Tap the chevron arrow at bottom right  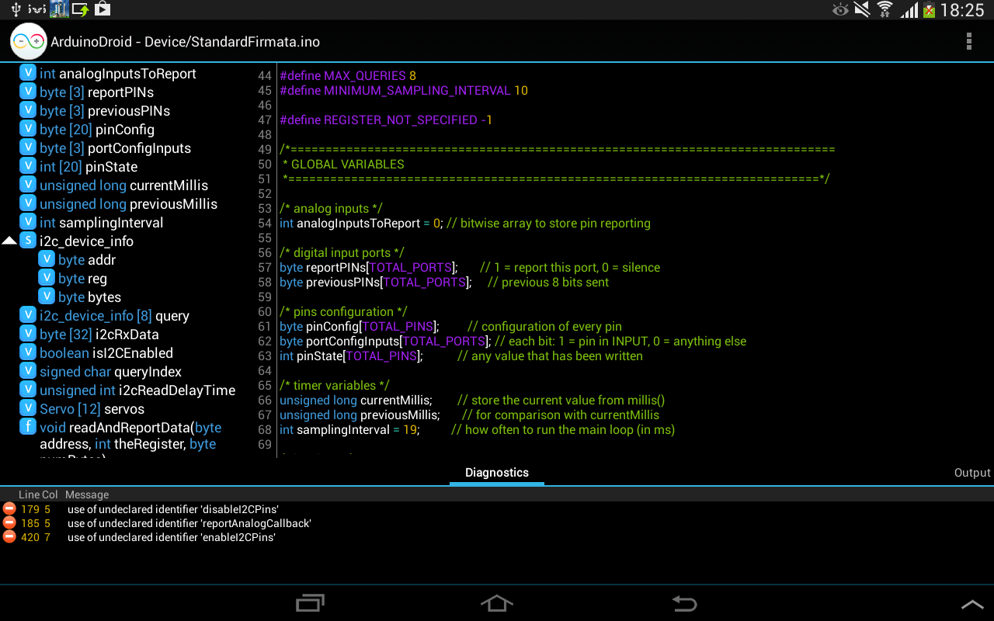[972, 602]
